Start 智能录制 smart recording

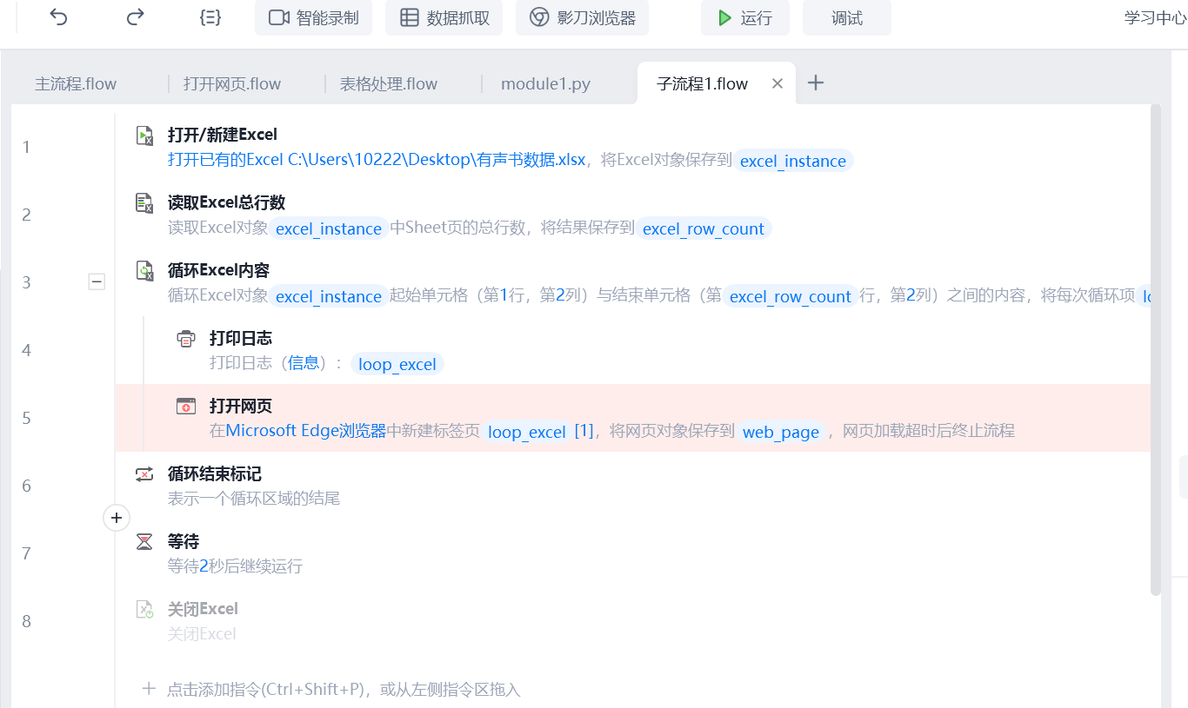coord(313,18)
